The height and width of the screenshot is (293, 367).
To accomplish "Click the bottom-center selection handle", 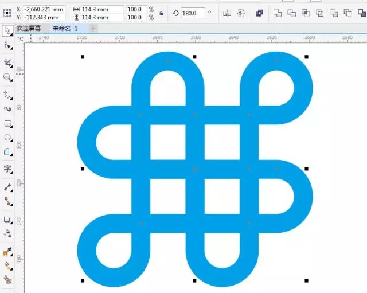I will pos(194,280).
